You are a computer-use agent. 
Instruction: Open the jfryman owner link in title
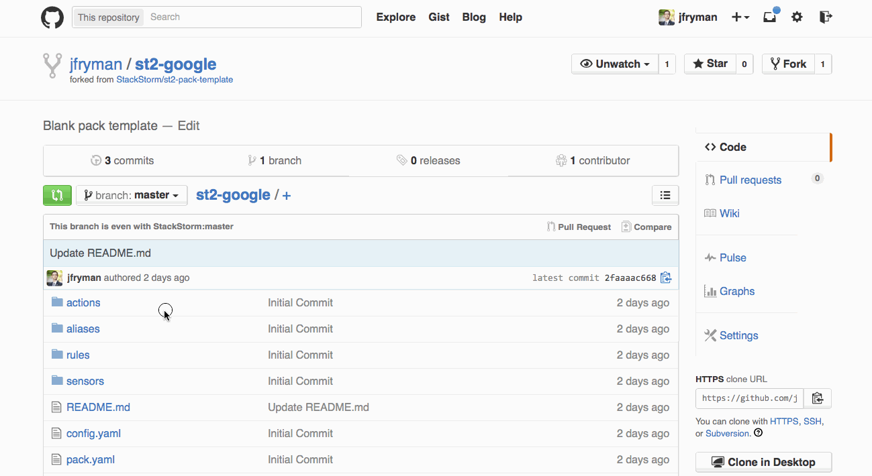(96, 64)
